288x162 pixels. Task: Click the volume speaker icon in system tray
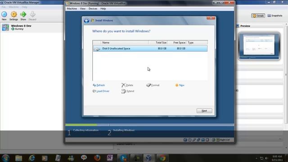click(x=266, y=158)
